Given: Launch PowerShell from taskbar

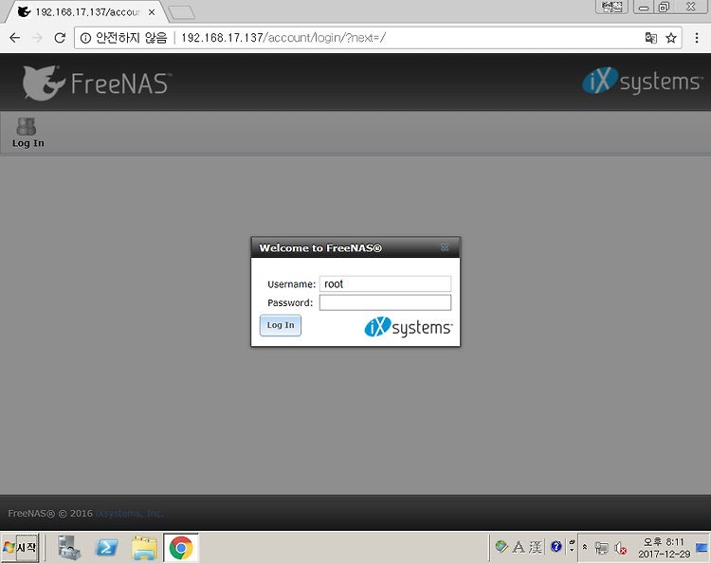Looking at the screenshot, I should (106, 548).
